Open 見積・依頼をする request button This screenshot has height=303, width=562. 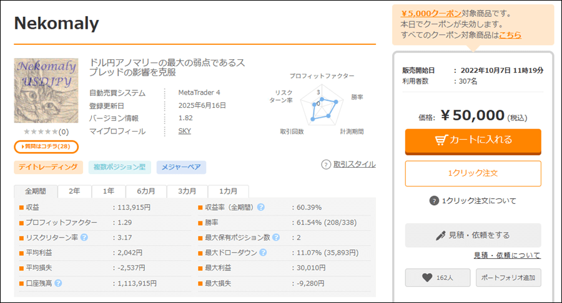(473, 235)
